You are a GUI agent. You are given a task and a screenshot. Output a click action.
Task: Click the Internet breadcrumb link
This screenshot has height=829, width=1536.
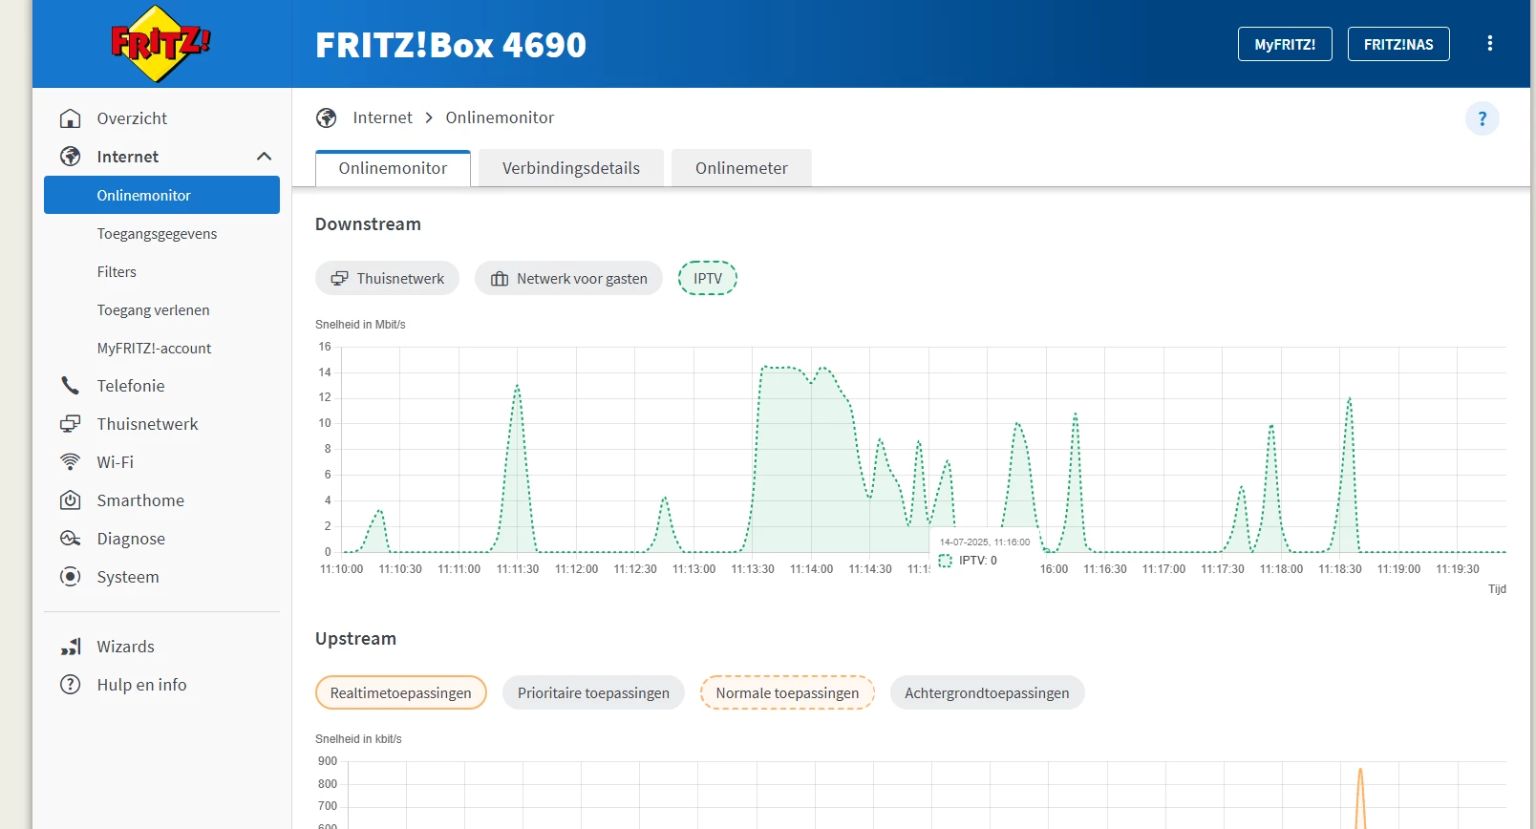pos(382,117)
